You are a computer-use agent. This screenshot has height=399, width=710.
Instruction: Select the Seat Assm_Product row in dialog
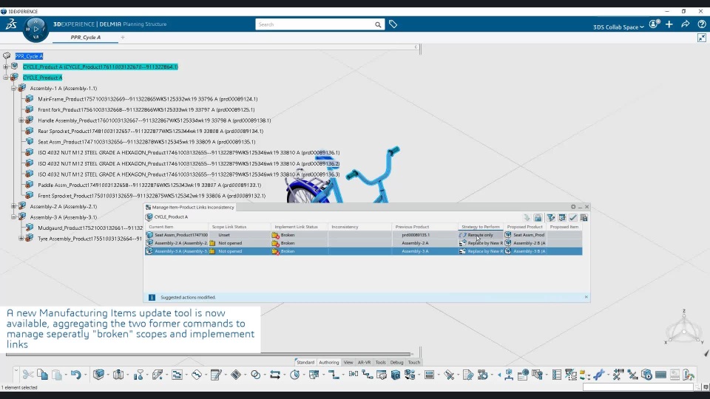(x=363, y=235)
